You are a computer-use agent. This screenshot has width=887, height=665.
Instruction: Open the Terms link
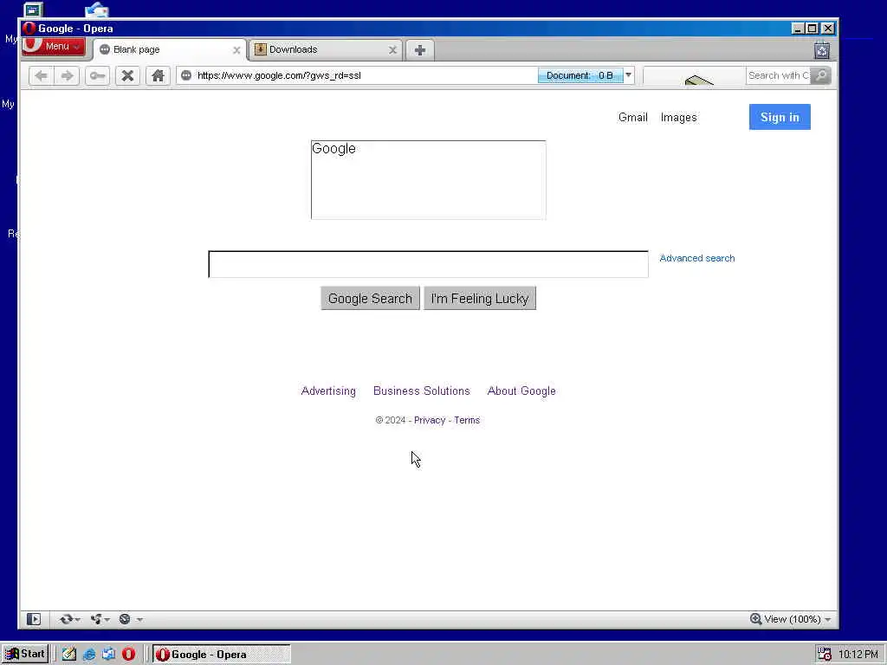tap(467, 420)
